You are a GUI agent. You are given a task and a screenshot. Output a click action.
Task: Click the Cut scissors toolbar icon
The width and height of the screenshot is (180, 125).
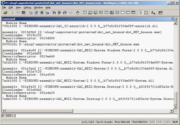click(13, 13)
